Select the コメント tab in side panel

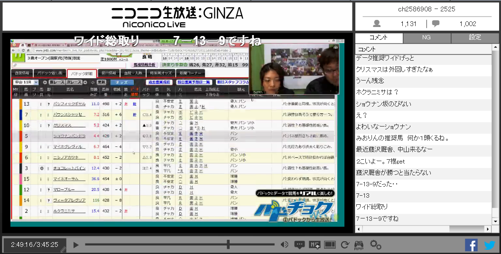379,37
